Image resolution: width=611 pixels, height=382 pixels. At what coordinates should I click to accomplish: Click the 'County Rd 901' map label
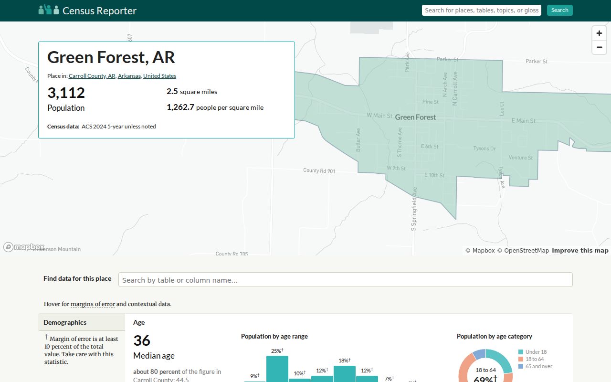319,170
